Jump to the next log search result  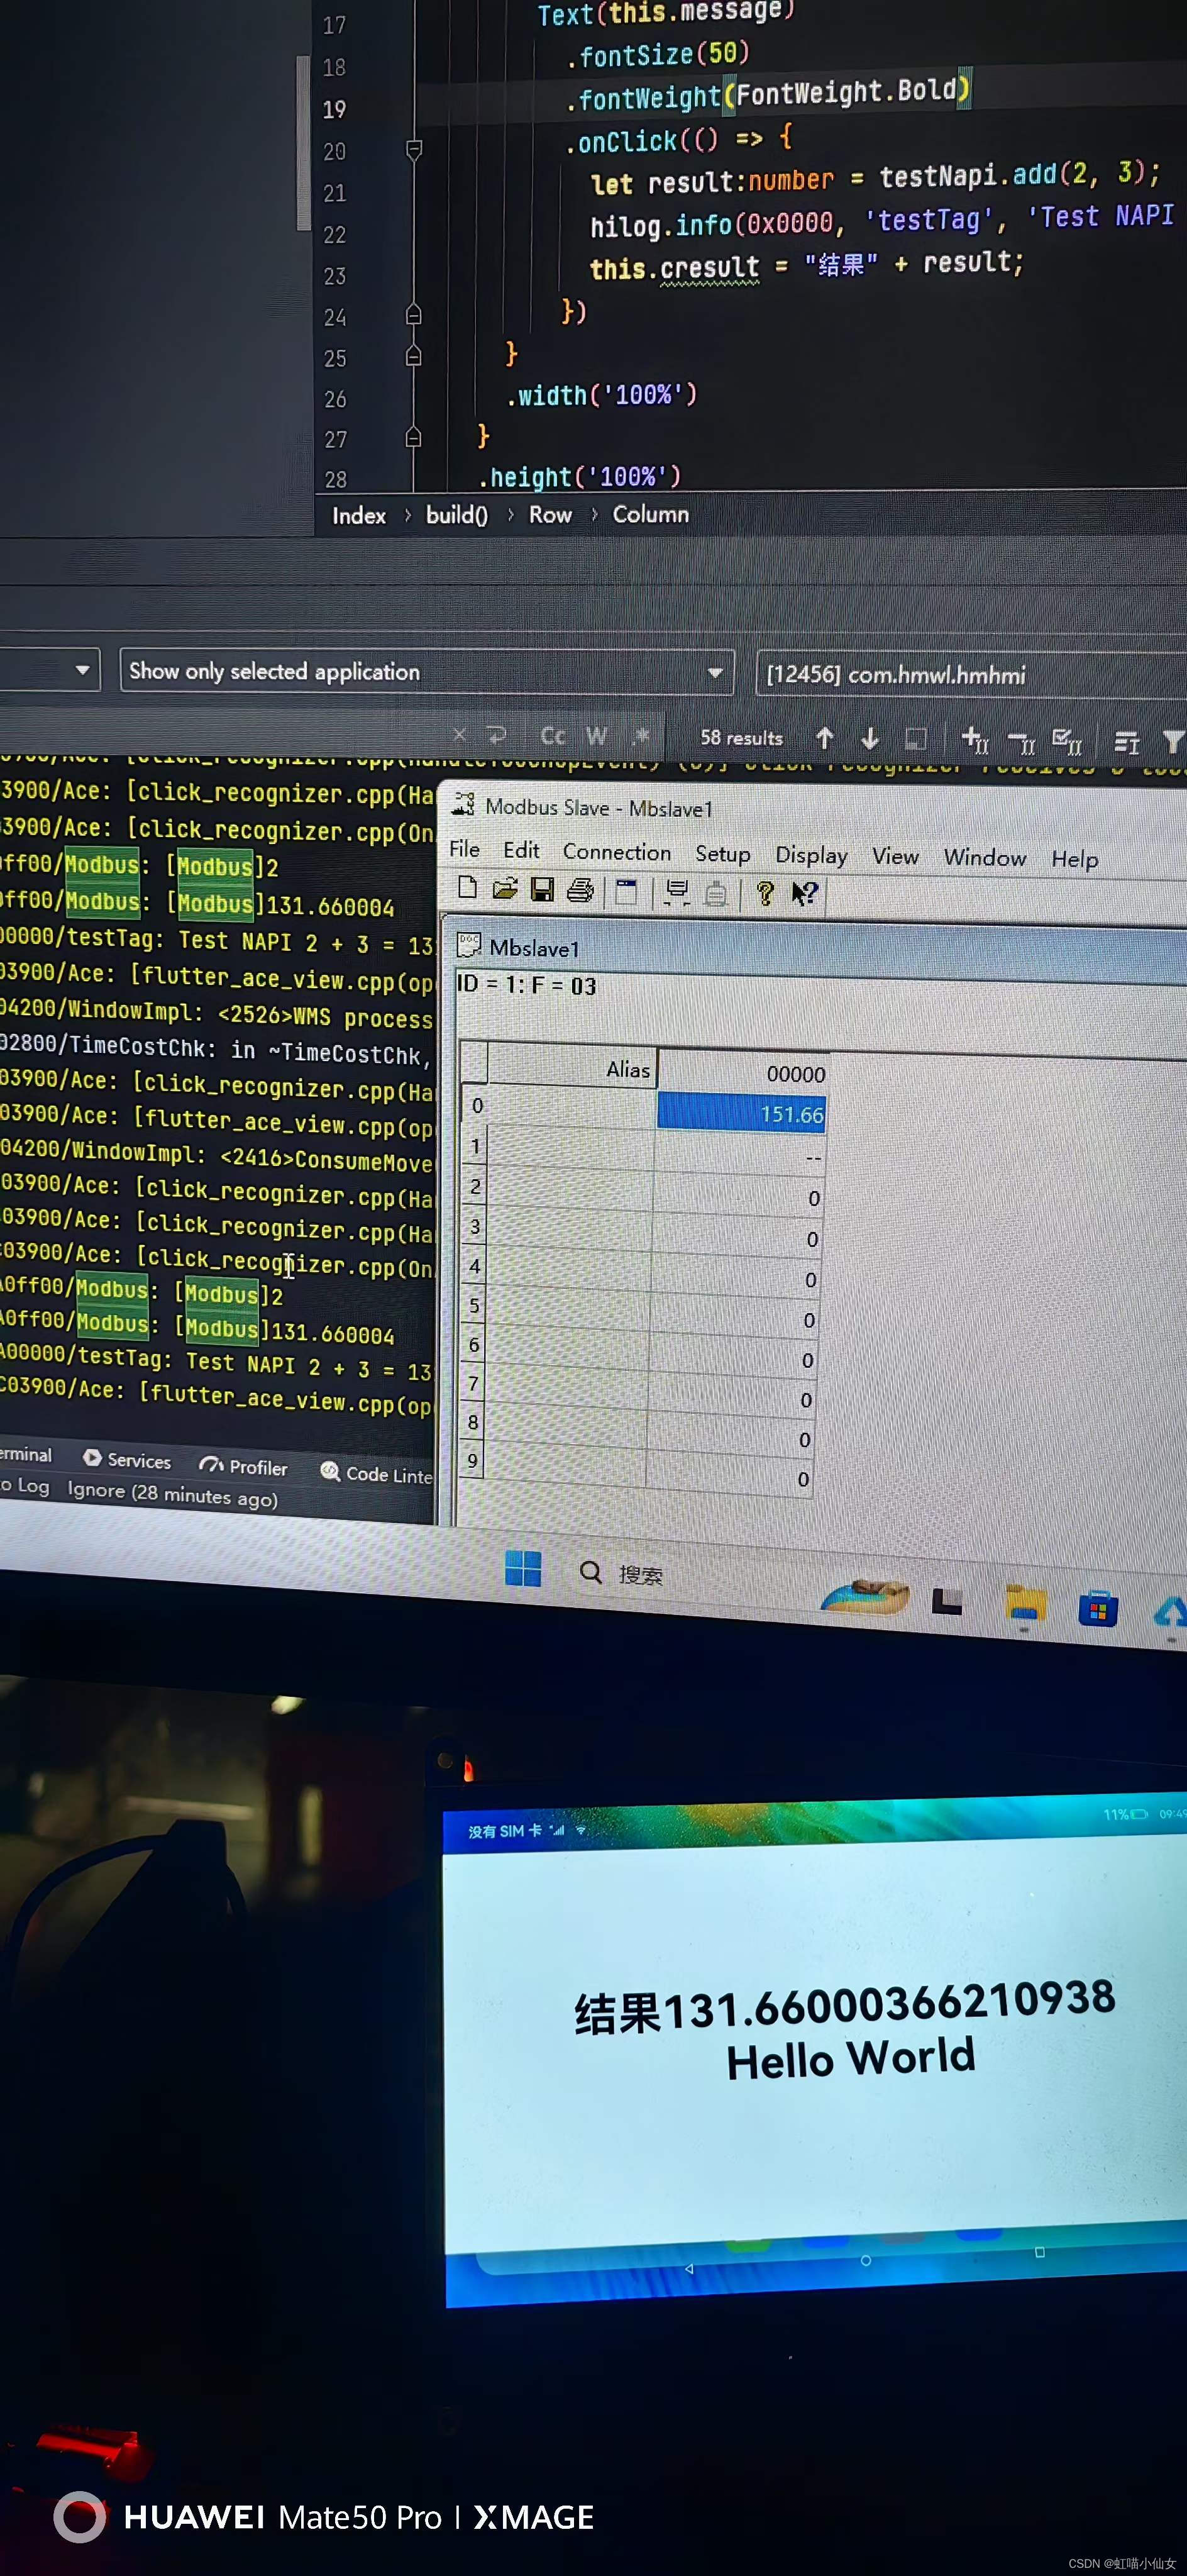(x=870, y=738)
